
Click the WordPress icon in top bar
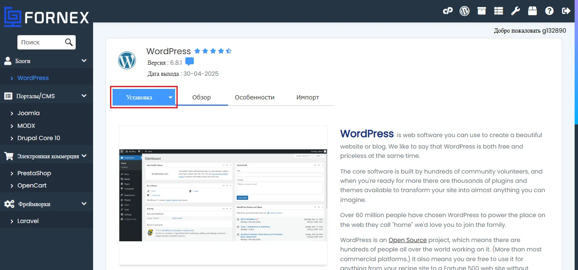465,11
